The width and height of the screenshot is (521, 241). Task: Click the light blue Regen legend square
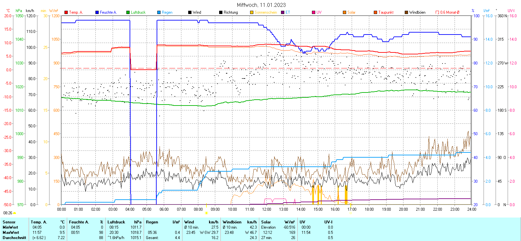(159, 12)
